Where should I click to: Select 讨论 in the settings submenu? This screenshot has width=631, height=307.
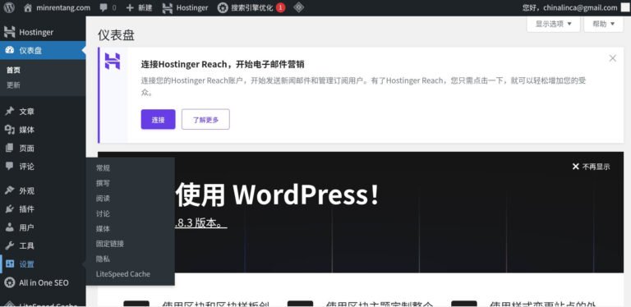tap(103, 213)
